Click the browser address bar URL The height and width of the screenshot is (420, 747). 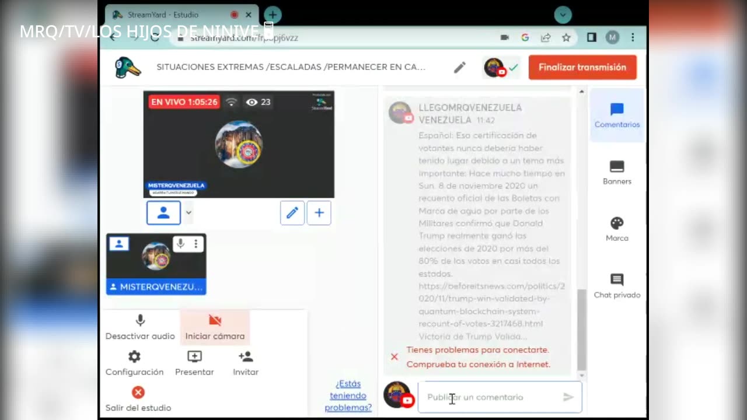tap(245, 38)
